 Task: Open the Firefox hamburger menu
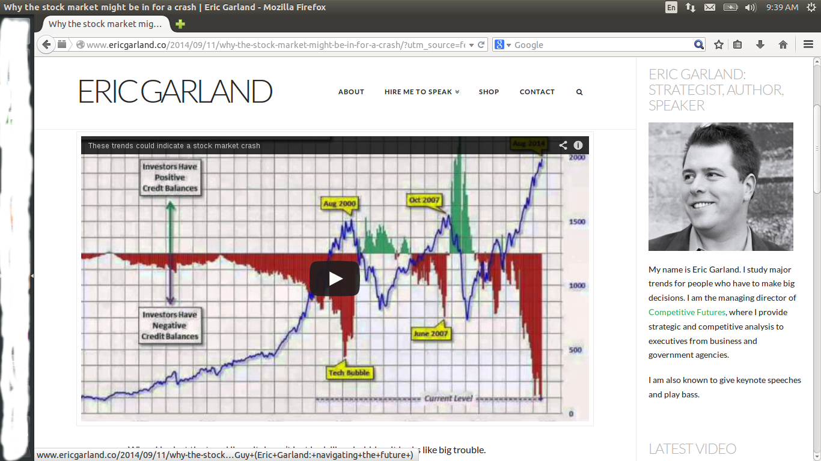808,44
